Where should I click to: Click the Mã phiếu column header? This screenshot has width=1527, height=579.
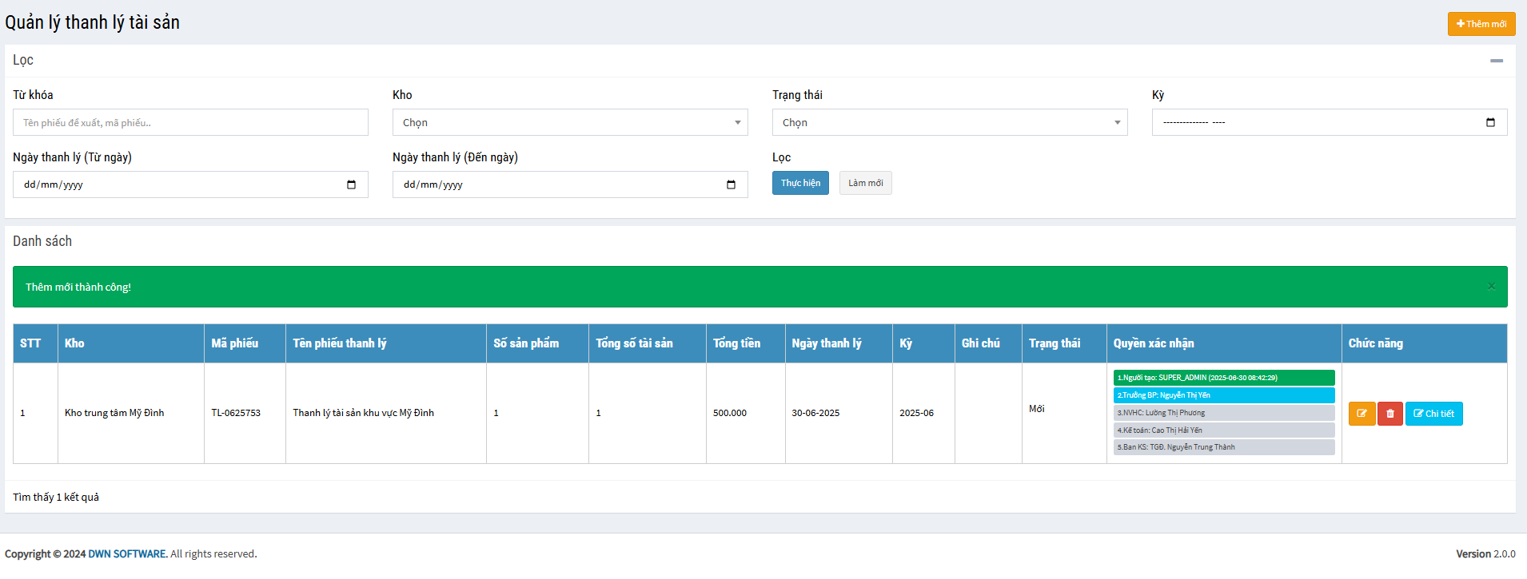(x=235, y=343)
